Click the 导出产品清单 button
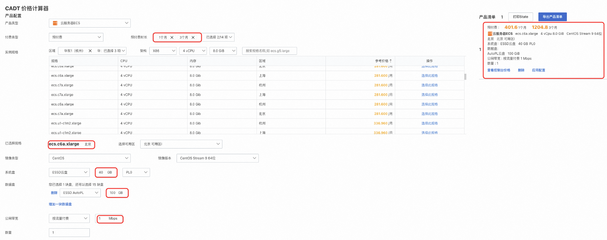This screenshot has width=607, height=240. pyautogui.click(x=552, y=17)
